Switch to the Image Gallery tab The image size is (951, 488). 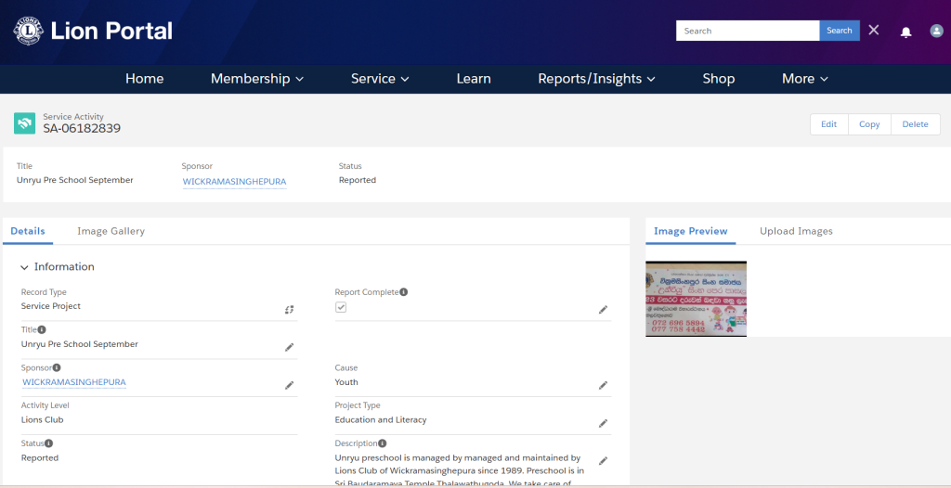coord(111,231)
